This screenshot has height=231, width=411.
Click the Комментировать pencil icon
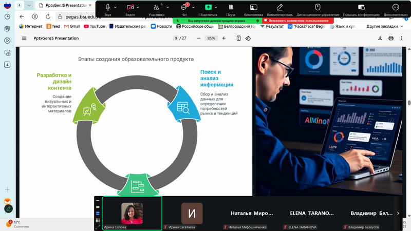(279, 7)
